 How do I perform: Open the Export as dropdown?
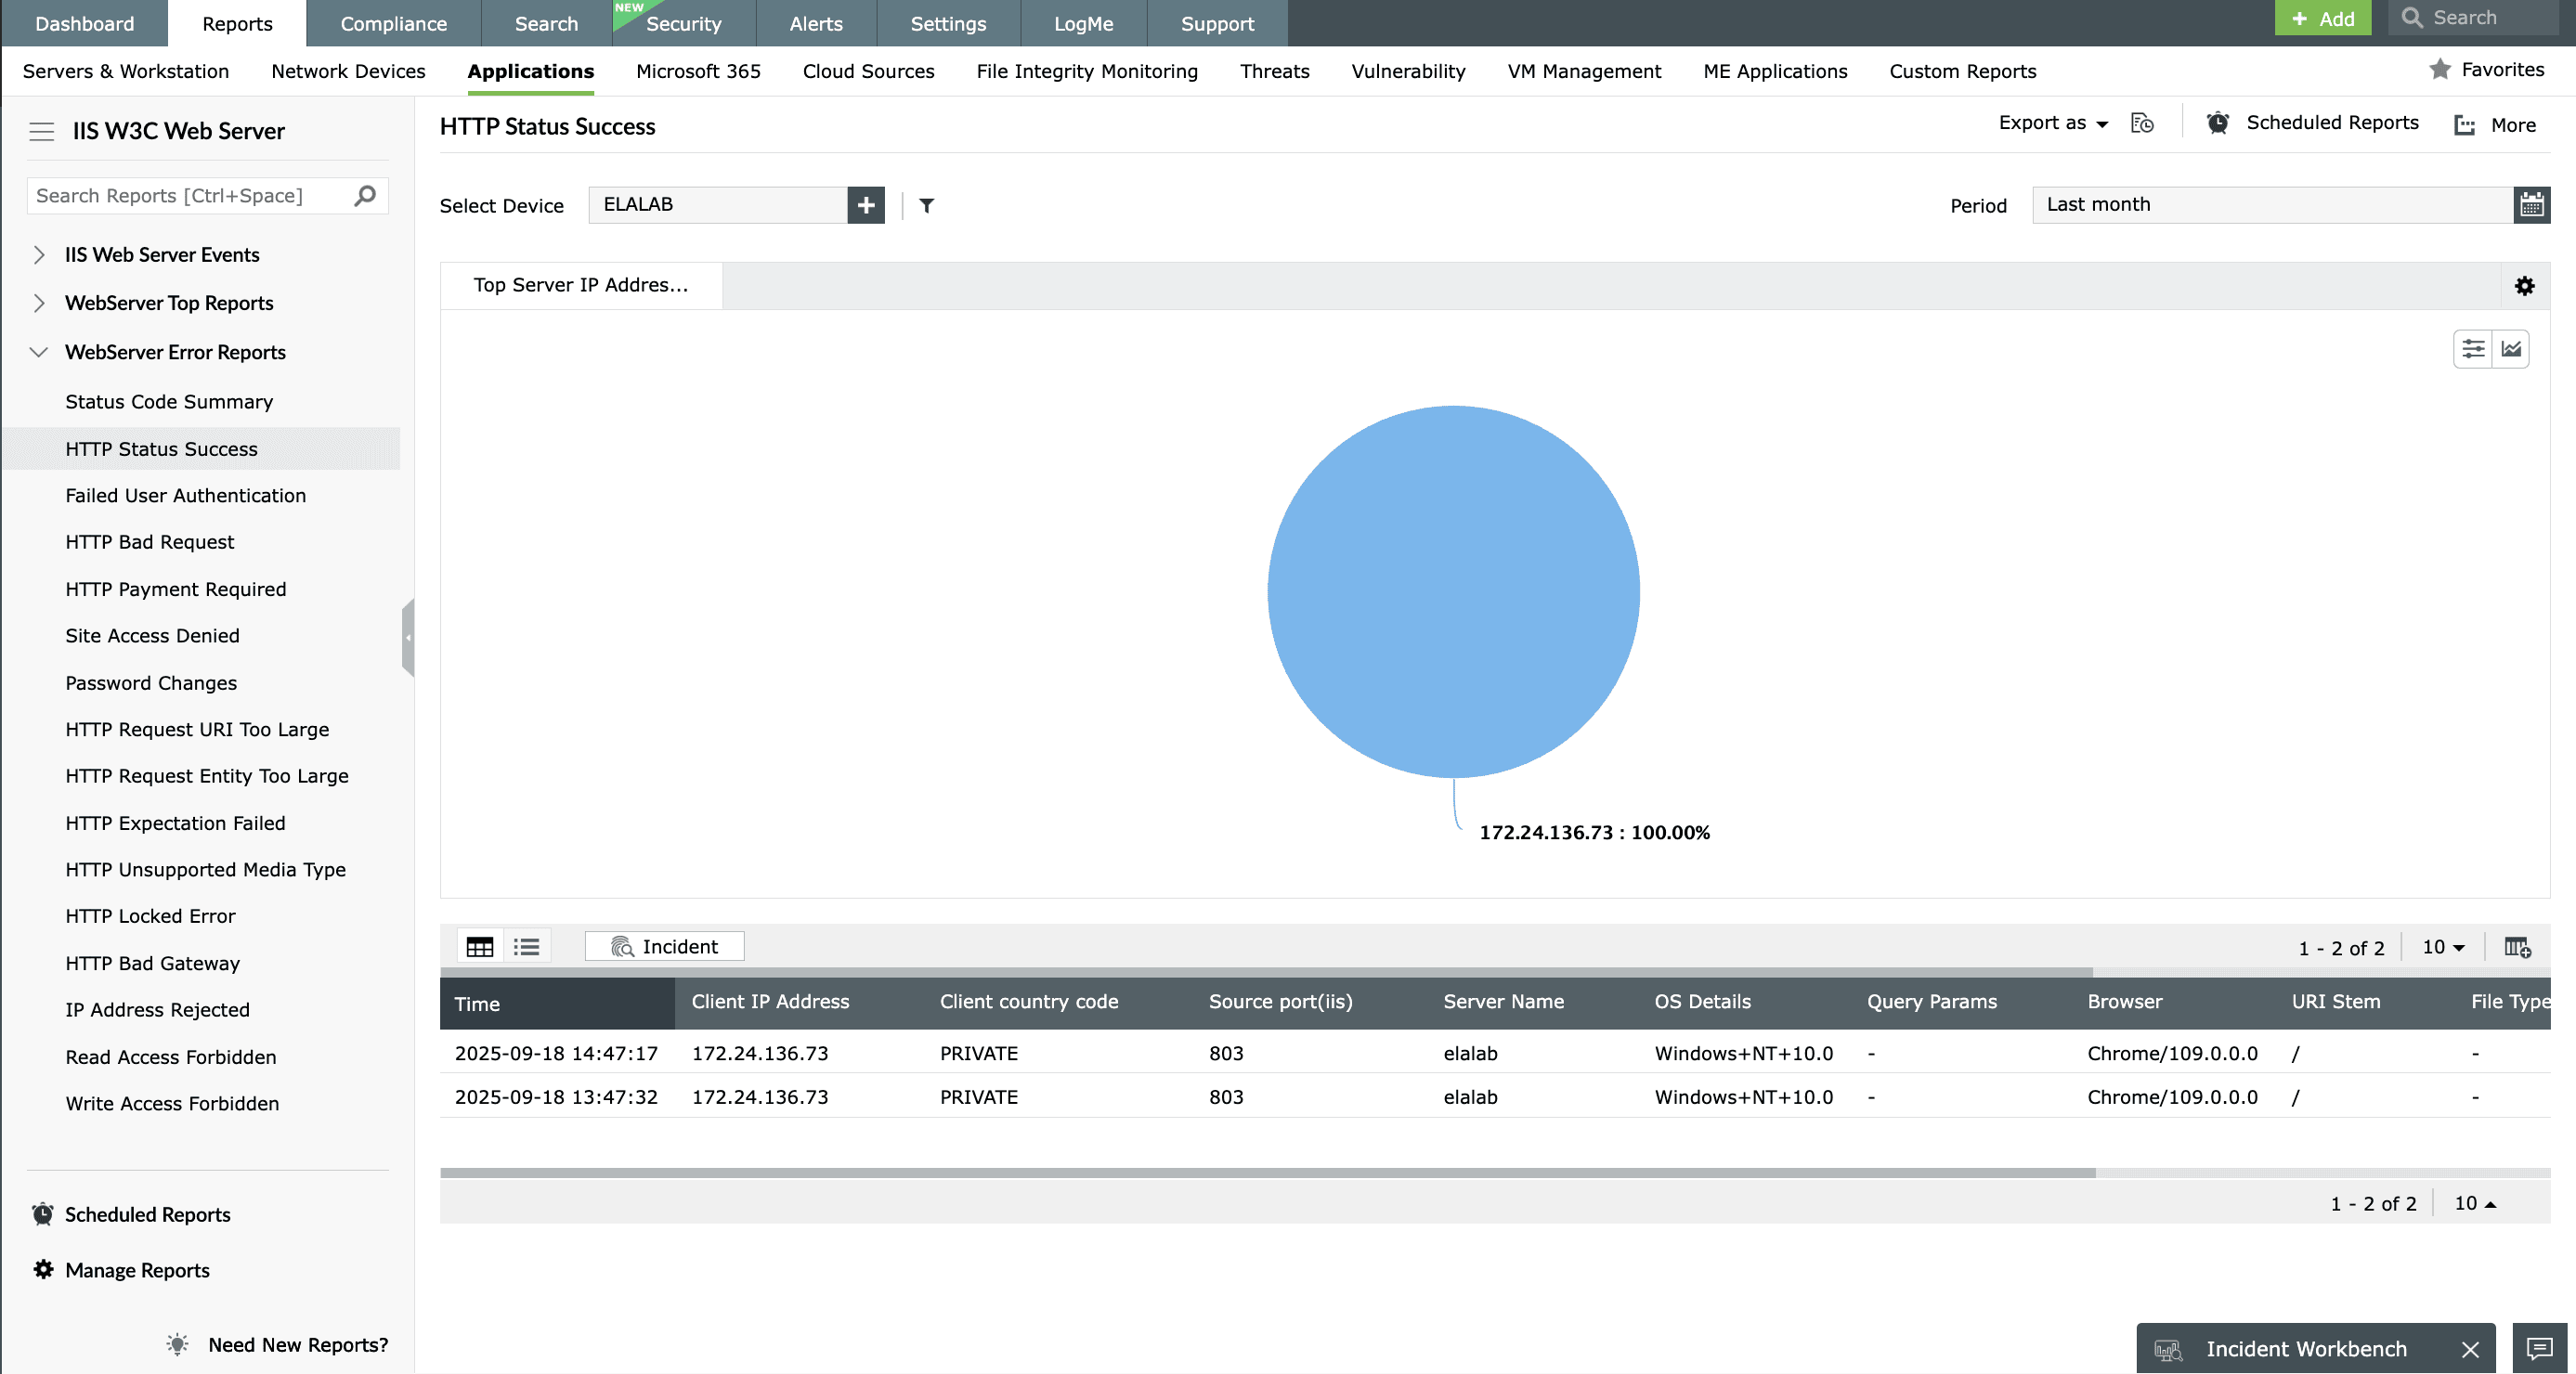[2052, 123]
